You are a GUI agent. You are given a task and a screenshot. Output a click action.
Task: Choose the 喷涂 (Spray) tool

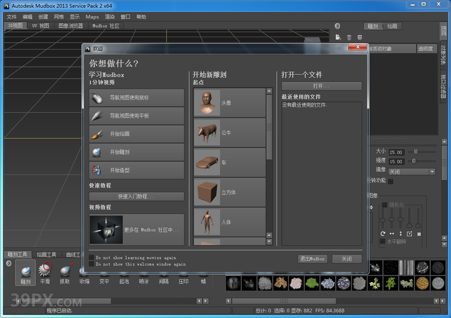(x=144, y=272)
